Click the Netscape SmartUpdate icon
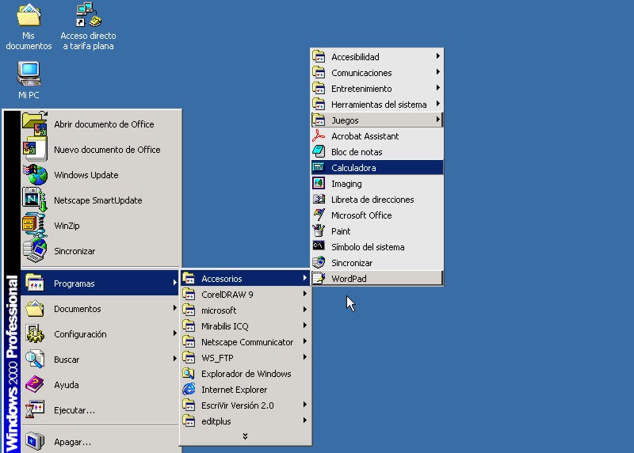634x453 pixels. click(x=35, y=200)
